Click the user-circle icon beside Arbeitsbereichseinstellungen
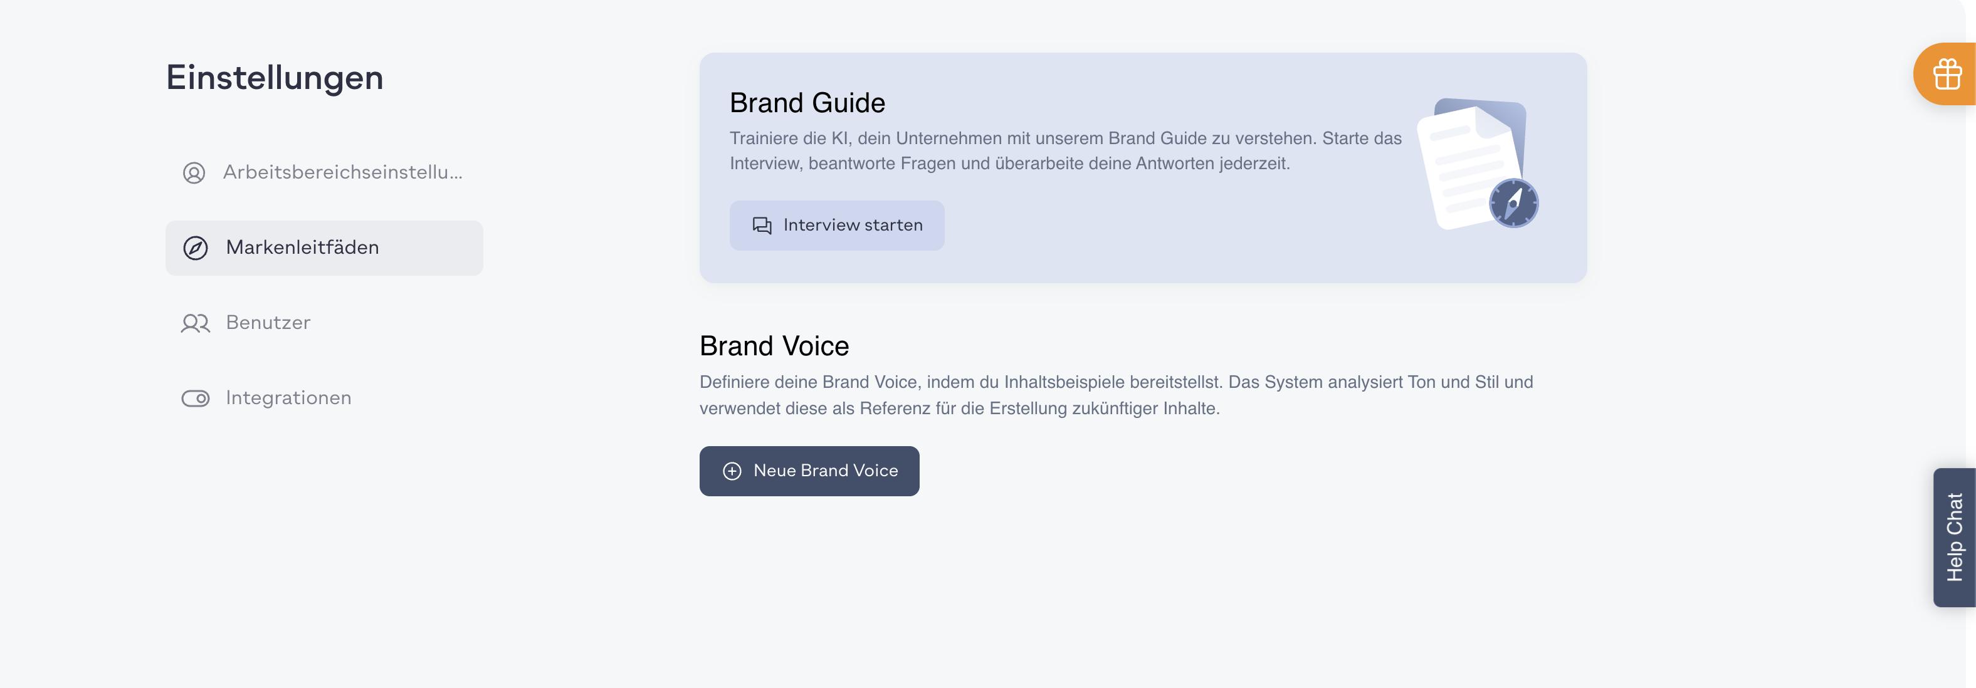Viewport: 1976px width, 688px height. pyautogui.click(x=194, y=172)
